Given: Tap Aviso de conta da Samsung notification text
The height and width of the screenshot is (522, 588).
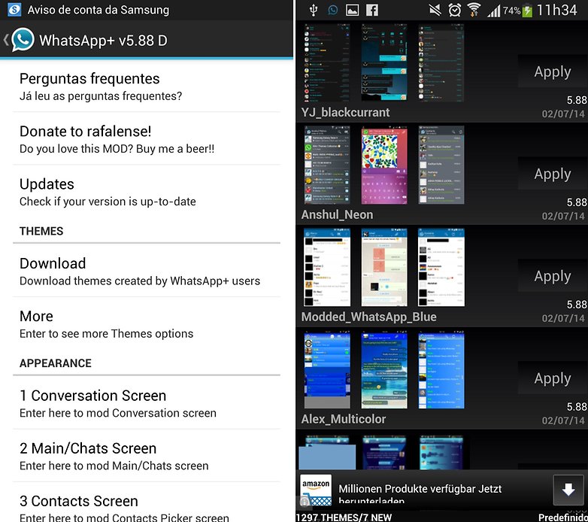Looking at the screenshot, I should pos(99,10).
